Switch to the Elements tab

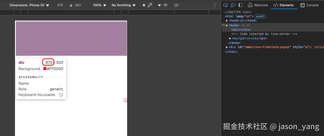tap(284, 5)
